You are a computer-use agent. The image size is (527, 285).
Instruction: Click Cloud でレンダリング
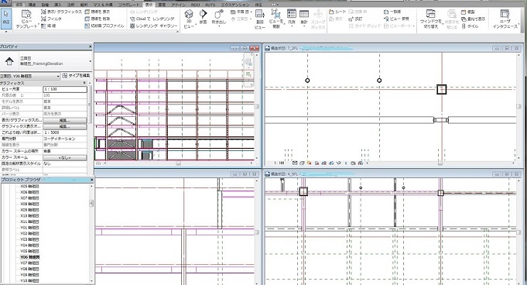[x=152, y=19]
